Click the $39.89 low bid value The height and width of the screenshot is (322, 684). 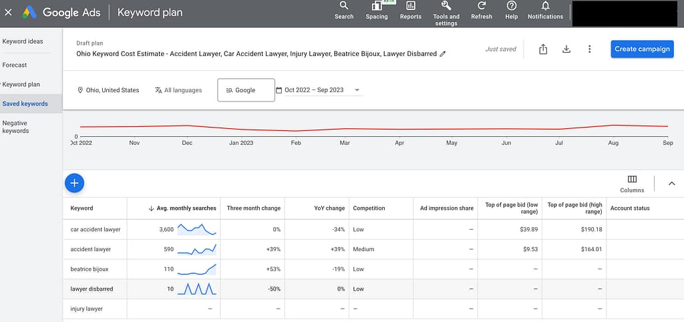click(x=529, y=230)
